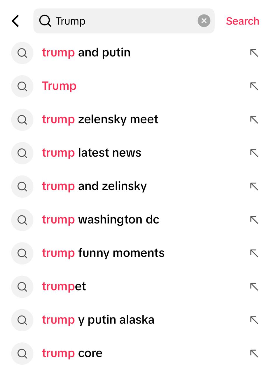The width and height of the screenshot is (271, 374).
Task: Tap arrow icon for 'trump funny moments'
Action: click(x=254, y=253)
